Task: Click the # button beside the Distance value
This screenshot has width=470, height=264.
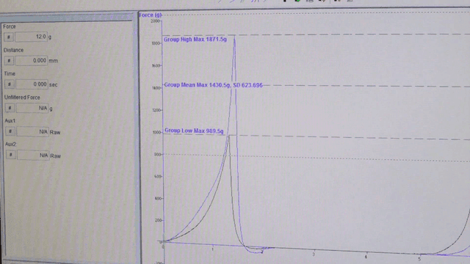Action: [9, 61]
